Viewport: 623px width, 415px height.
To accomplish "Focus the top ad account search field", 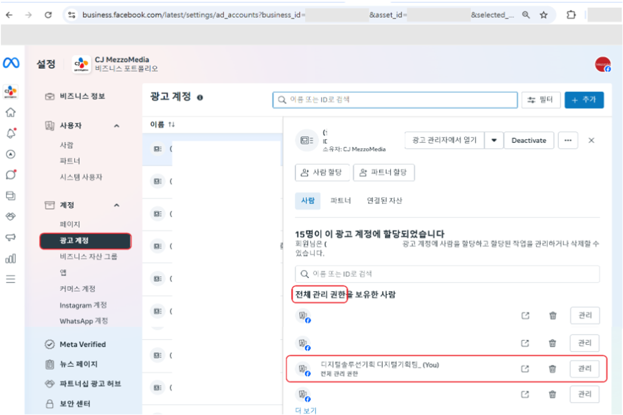I will [x=395, y=100].
